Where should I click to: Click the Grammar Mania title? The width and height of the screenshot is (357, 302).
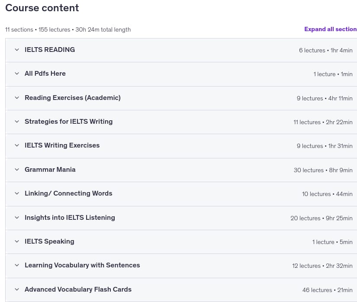tap(50, 170)
